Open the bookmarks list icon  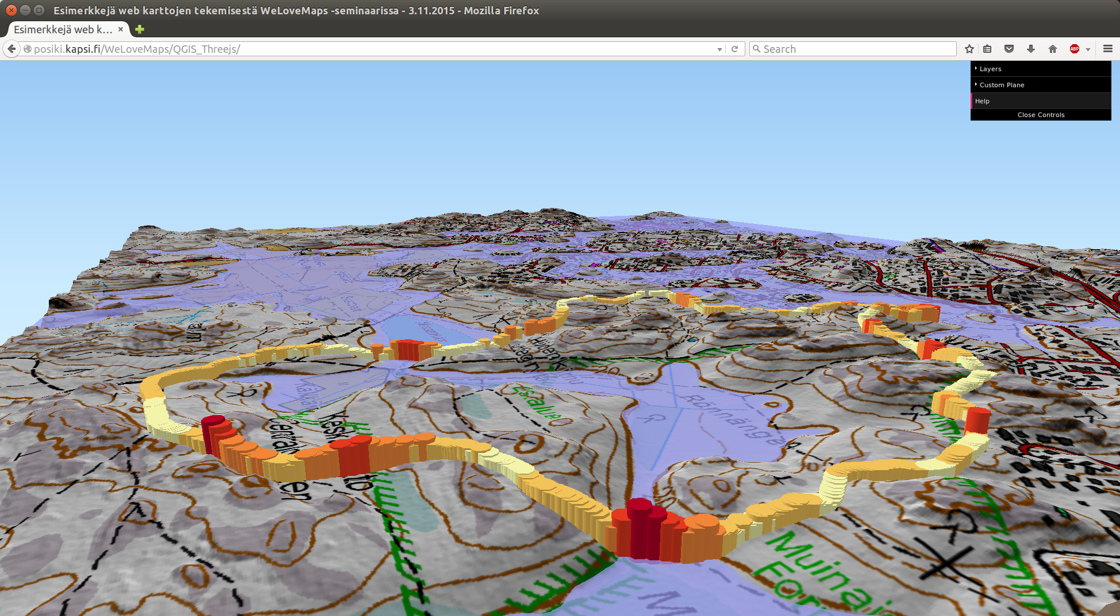tap(987, 49)
